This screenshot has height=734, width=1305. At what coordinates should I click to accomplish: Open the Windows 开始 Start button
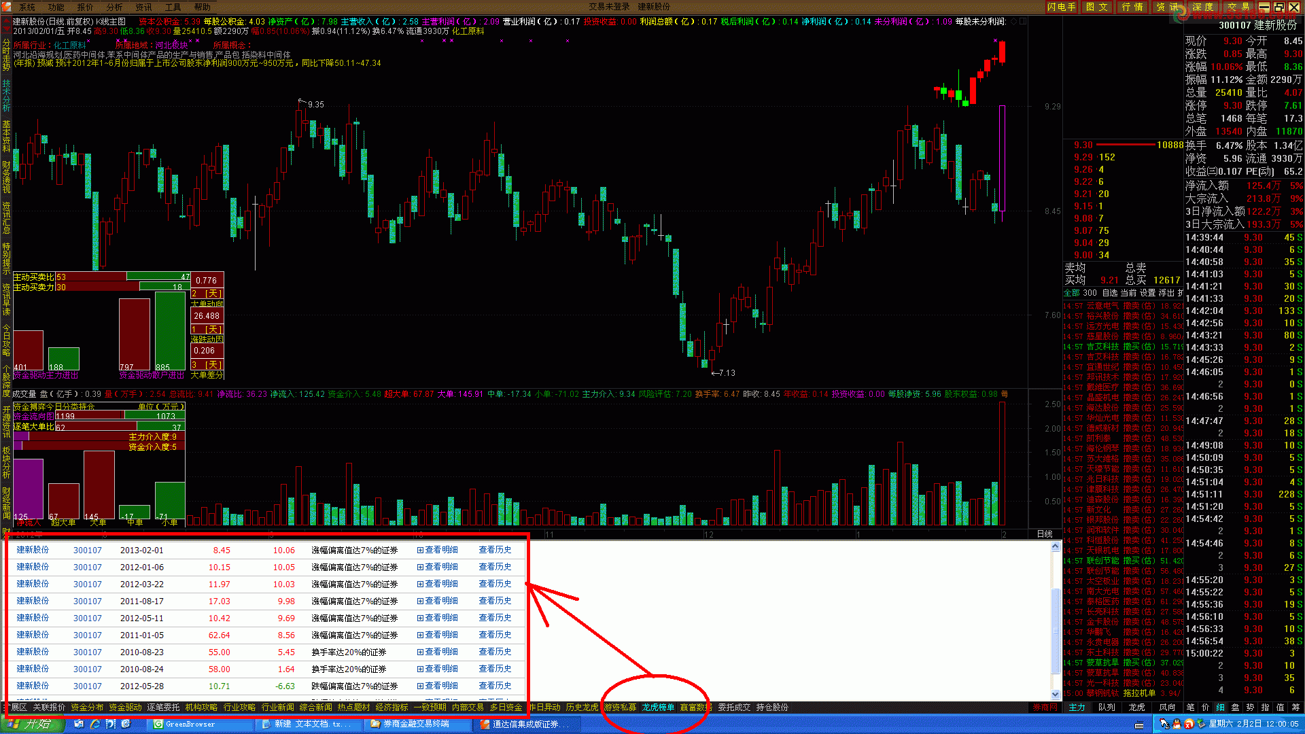(33, 724)
